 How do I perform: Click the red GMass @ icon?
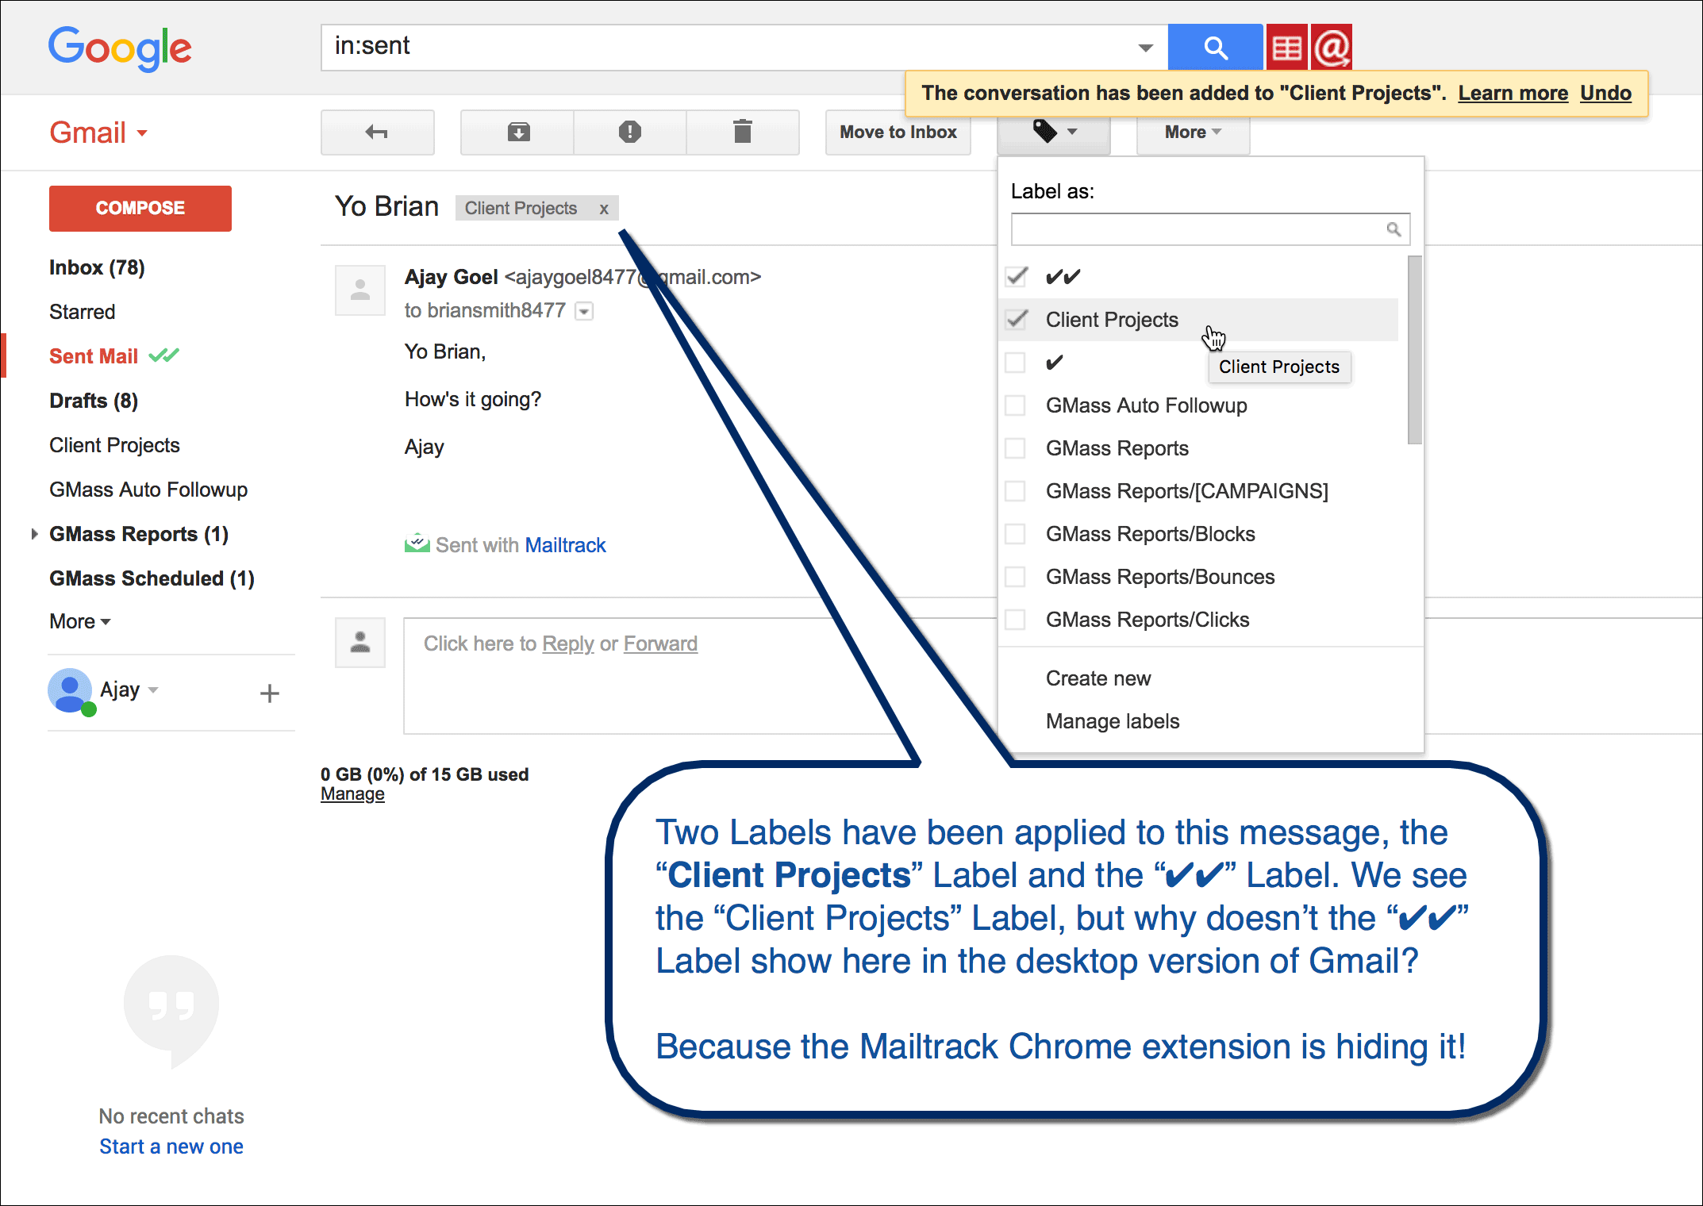pos(1332,48)
